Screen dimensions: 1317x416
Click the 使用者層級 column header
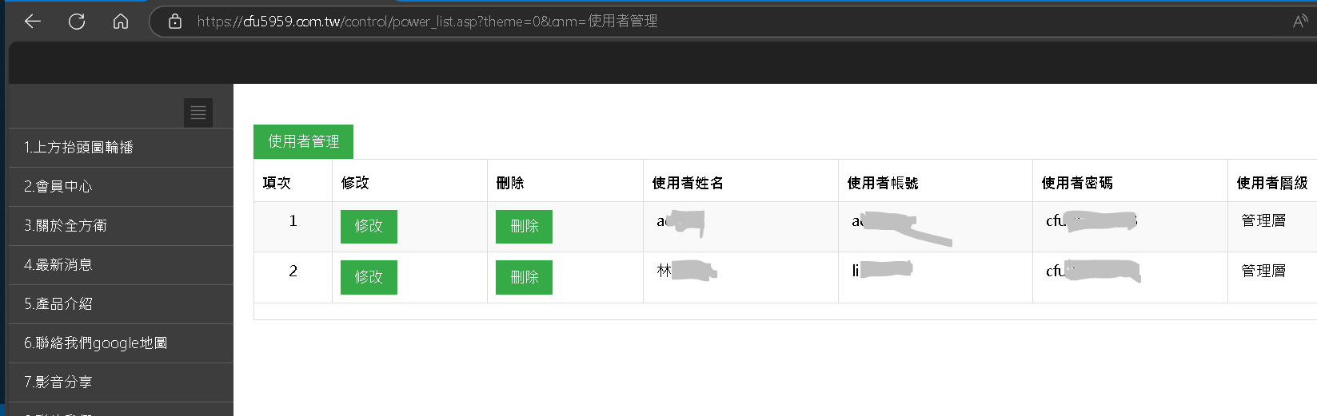[x=1271, y=183]
